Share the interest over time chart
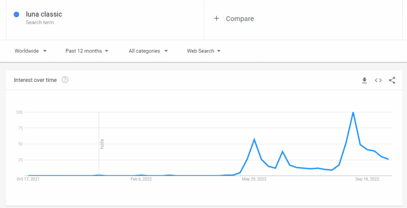Viewport: 407px width, 208px height. tap(392, 80)
